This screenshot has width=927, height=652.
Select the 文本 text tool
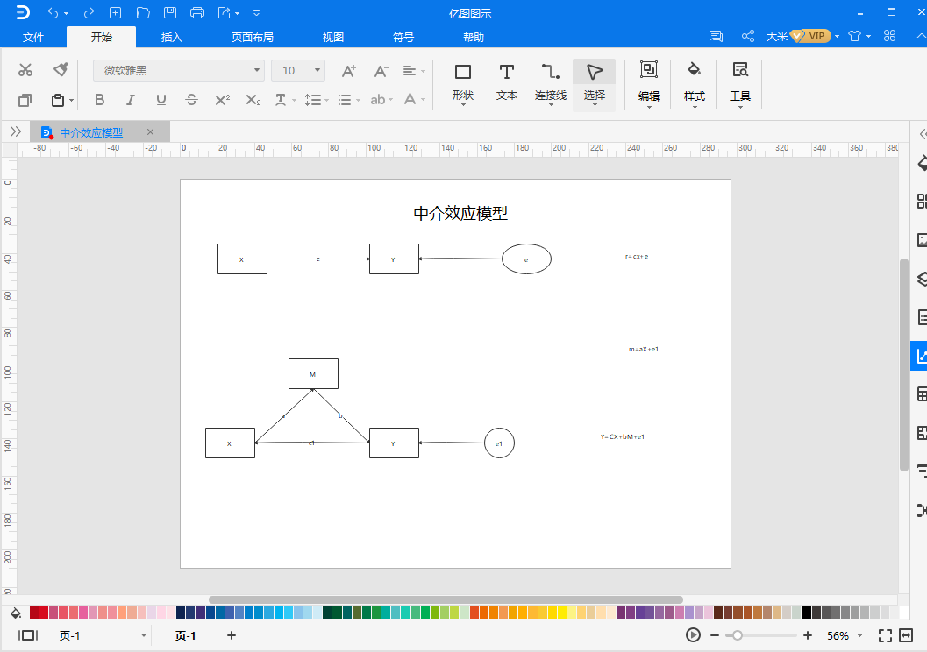pyautogui.click(x=507, y=84)
